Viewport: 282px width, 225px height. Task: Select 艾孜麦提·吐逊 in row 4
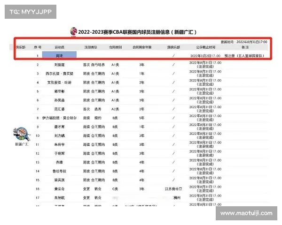pos(59,82)
